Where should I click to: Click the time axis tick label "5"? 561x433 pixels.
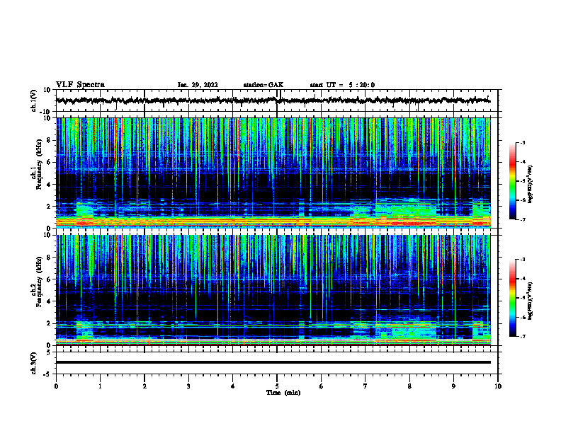pyautogui.click(x=277, y=386)
